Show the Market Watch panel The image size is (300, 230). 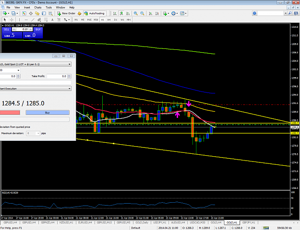tap(24, 13)
